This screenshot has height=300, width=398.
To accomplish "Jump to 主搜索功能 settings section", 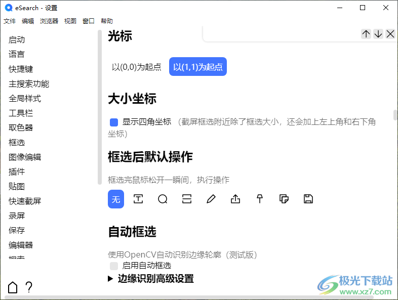I will coord(29,83).
